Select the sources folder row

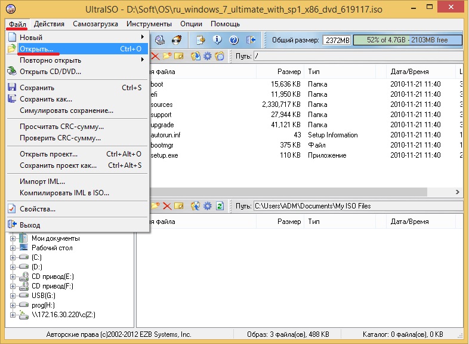coord(306,105)
